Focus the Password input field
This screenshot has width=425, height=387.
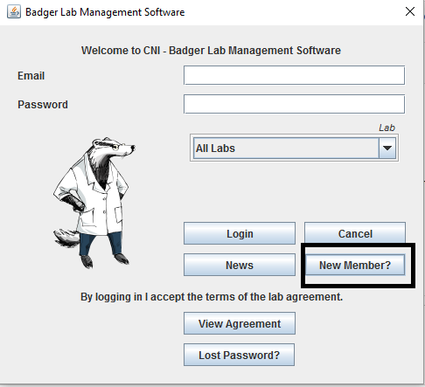(294, 104)
